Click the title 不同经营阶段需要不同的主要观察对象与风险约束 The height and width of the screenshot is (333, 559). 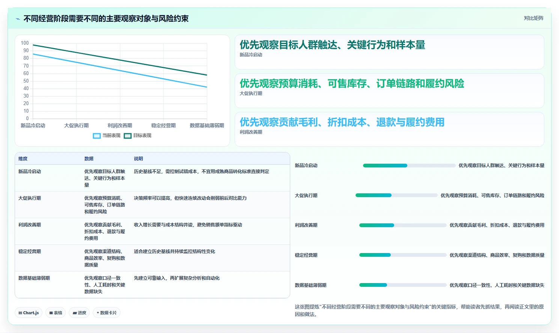(x=106, y=19)
